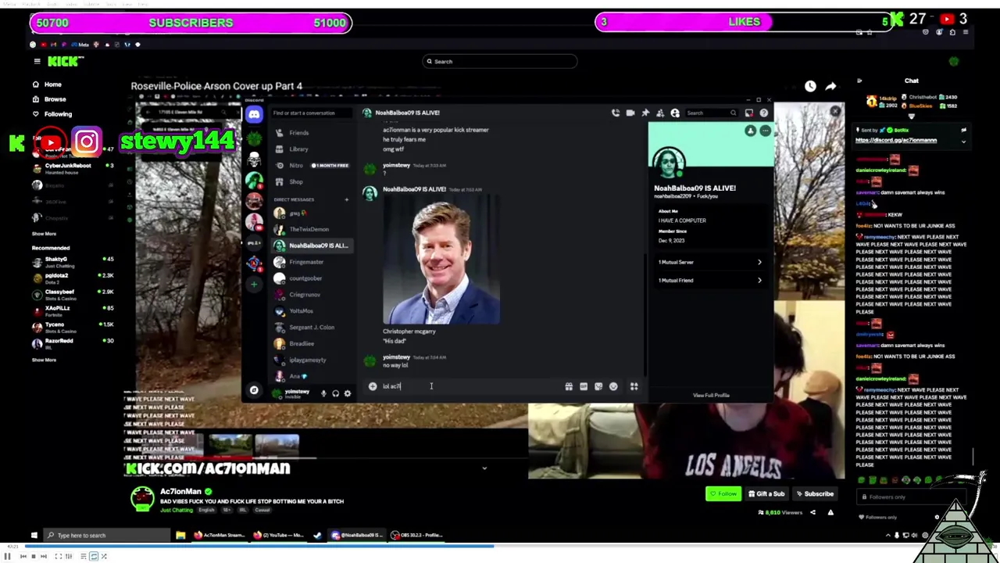This screenshot has width=1000, height=563.
Task: Open Discord home direct messages icon
Action: coord(254,114)
